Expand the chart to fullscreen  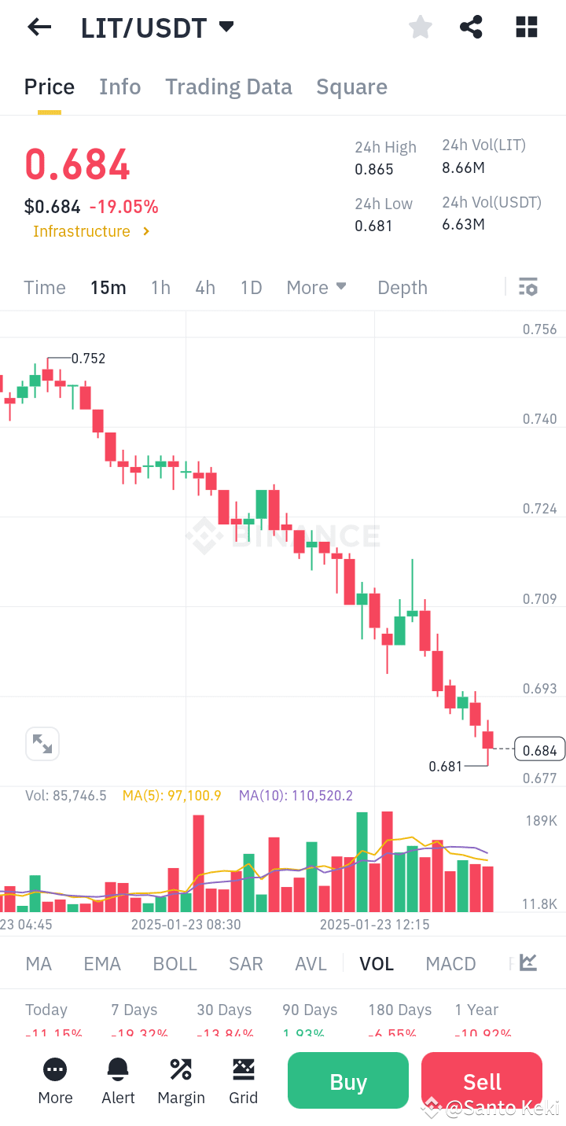(42, 743)
